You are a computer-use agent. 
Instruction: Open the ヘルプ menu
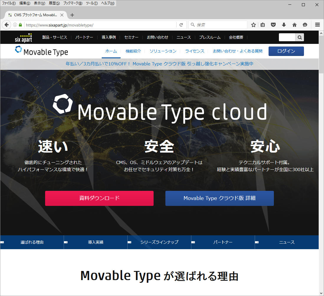108,3
